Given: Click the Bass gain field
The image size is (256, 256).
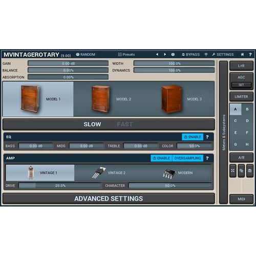Looking at the screenshot, I should coord(36,146).
